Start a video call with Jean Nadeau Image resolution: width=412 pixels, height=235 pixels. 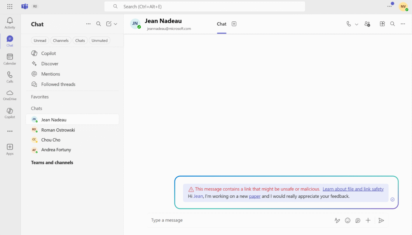(349, 24)
